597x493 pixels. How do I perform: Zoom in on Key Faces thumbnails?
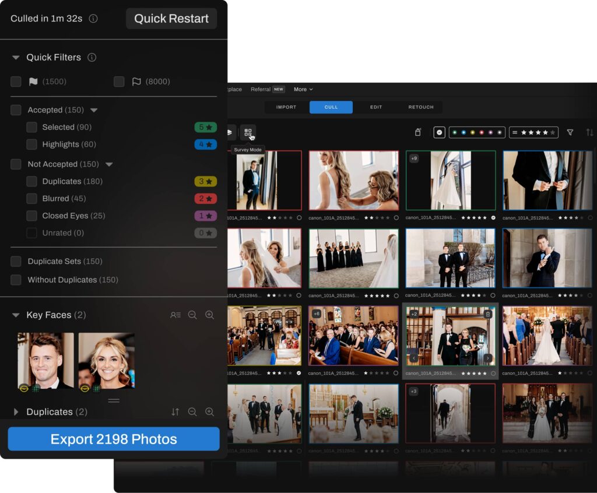209,315
